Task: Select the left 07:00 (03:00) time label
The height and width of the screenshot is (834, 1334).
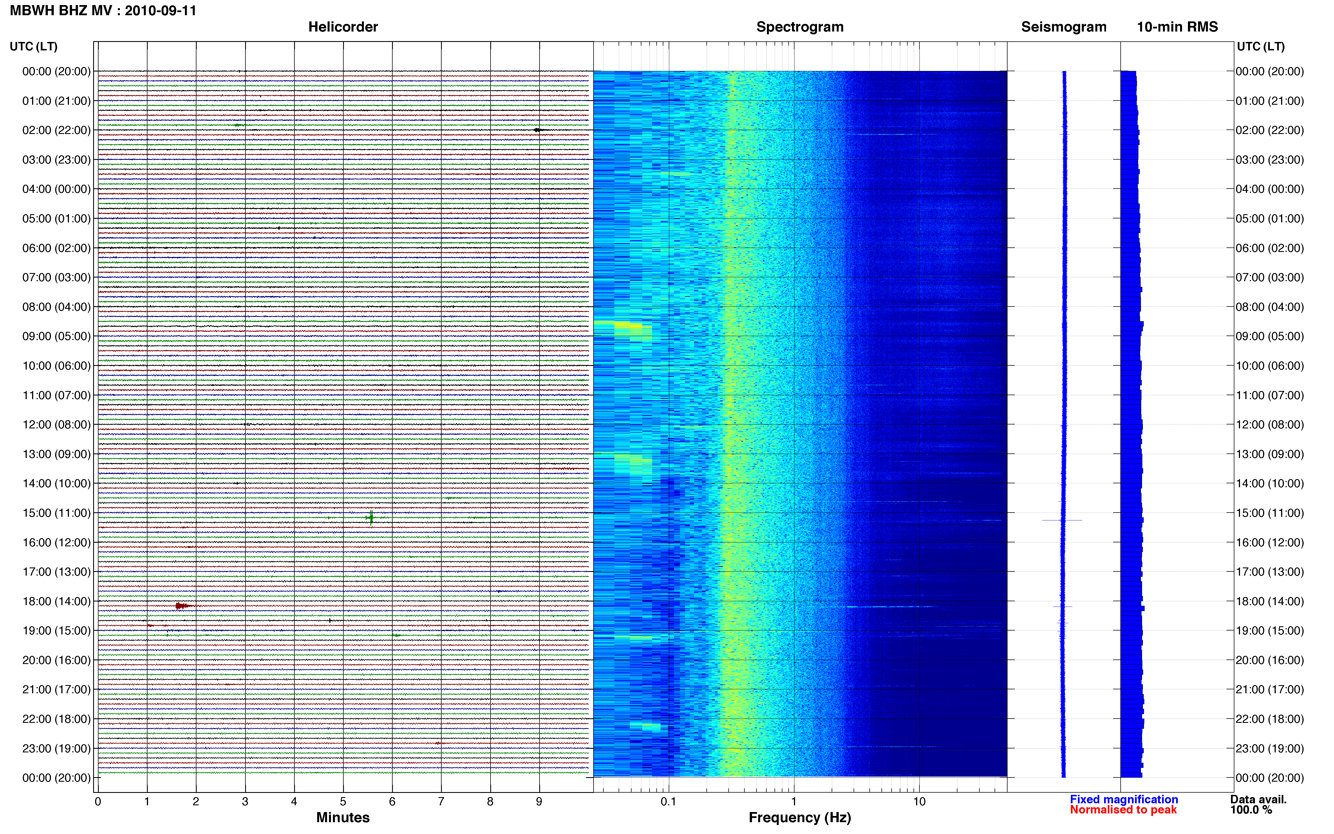Action: [56, 278]
